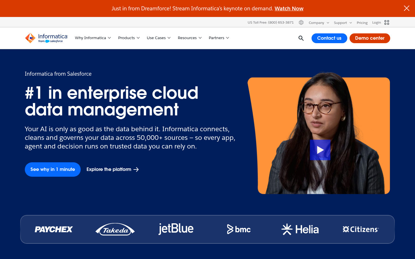Viewport: 415px width, 259px height.
Task: Open the Pricing link
Action: (362, 23)
